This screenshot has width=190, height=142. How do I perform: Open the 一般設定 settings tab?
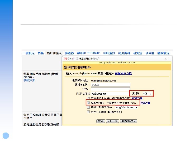pos(28,53)
